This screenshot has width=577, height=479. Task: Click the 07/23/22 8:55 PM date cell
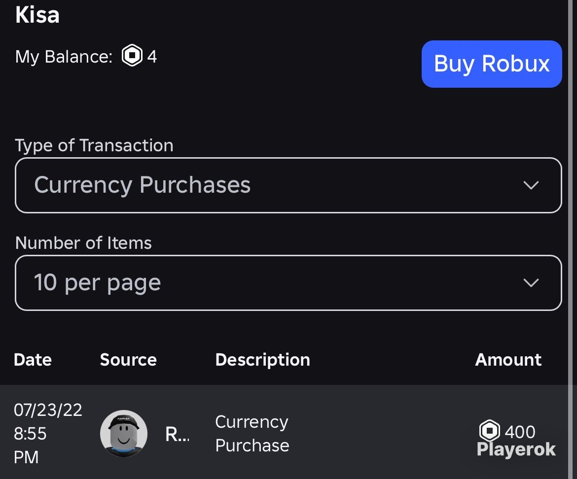(x=47, y=433)
